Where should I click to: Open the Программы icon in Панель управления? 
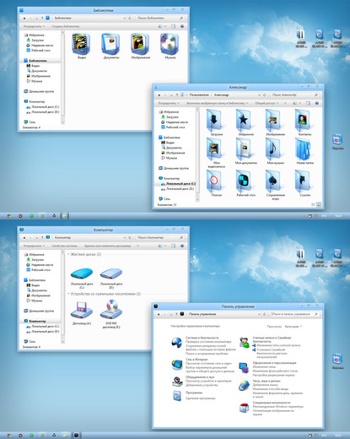coord(177,396)
